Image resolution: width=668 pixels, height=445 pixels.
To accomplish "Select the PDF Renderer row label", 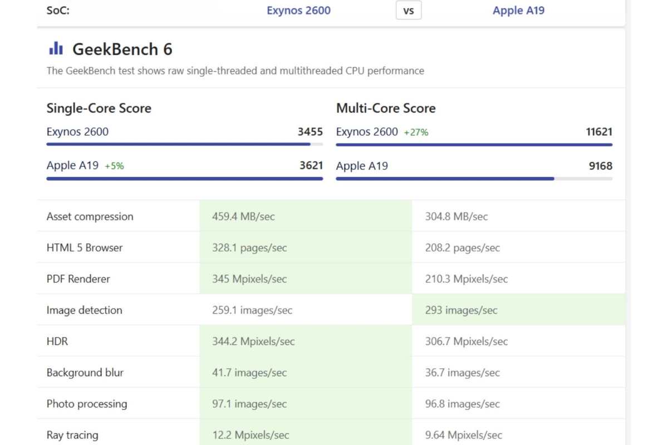I will click(x=78, y=279).
